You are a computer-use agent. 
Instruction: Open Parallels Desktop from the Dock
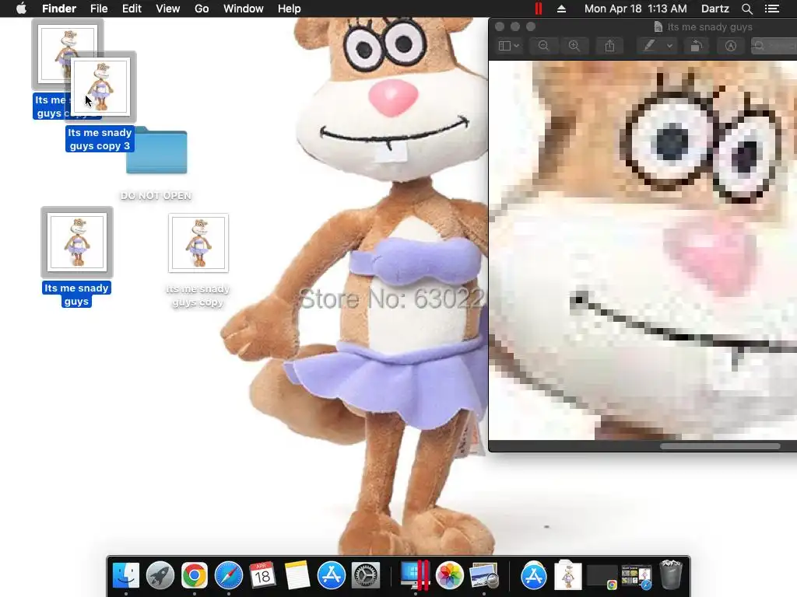point(416,575)
